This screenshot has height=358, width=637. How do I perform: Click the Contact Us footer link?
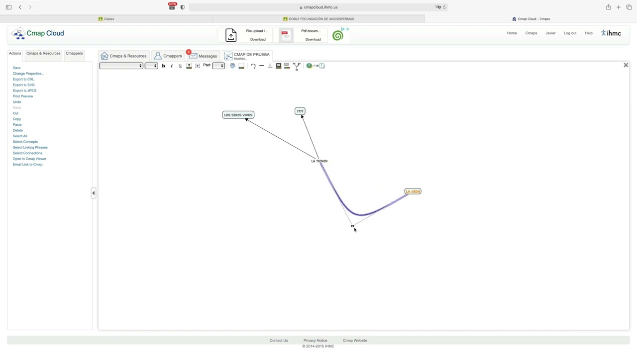tap(279, 341)
